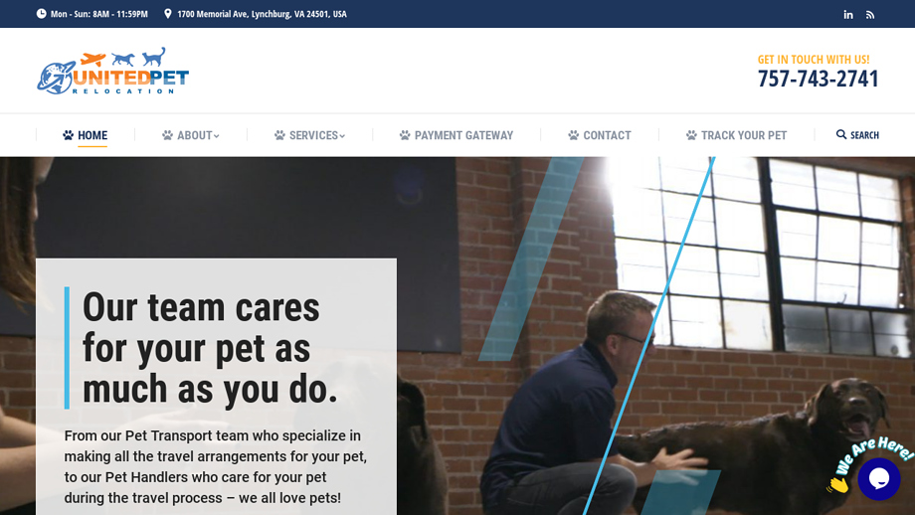Click the clock icon beside opening hours

tap(41, 13)
